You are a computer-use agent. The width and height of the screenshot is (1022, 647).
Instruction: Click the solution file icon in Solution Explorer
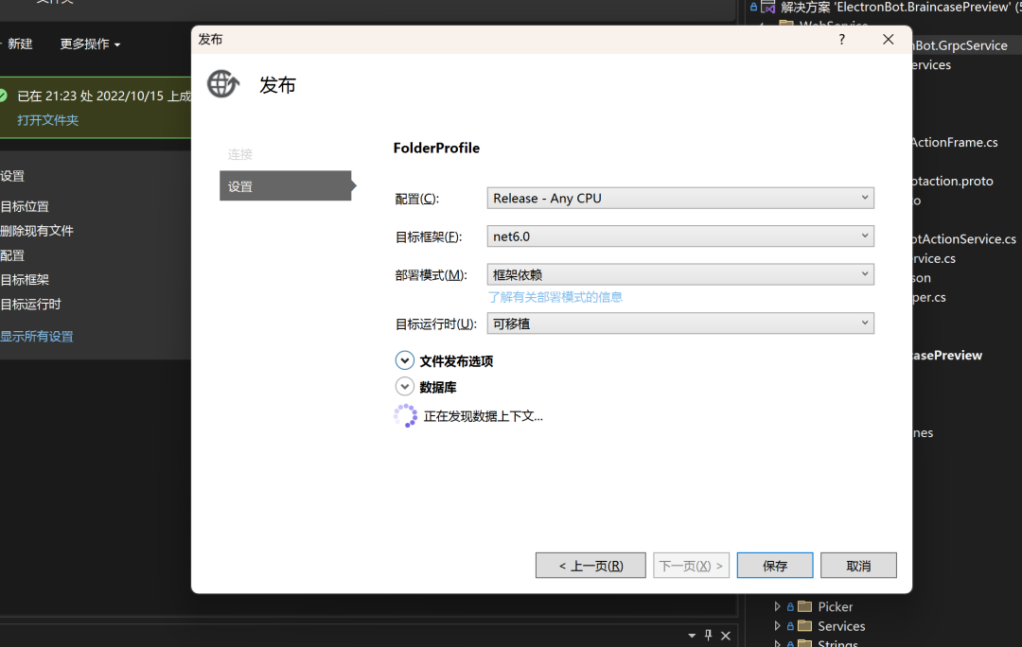(x=768, y=7)
